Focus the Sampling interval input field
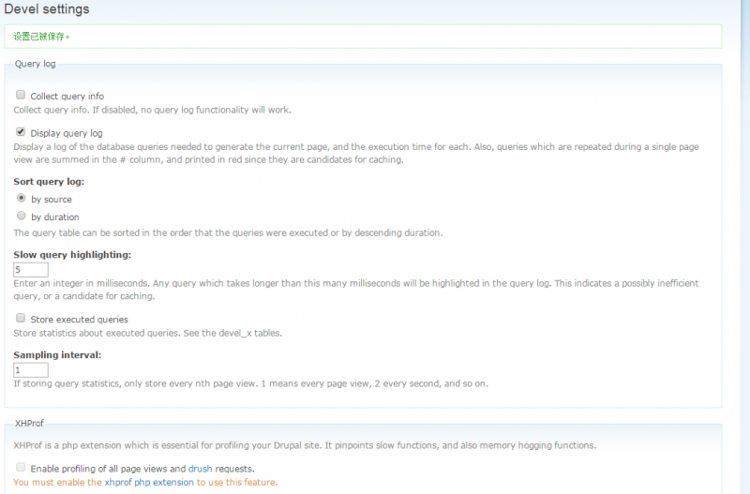The height and width of the screenshot is (494, 750). pos(31,370)
